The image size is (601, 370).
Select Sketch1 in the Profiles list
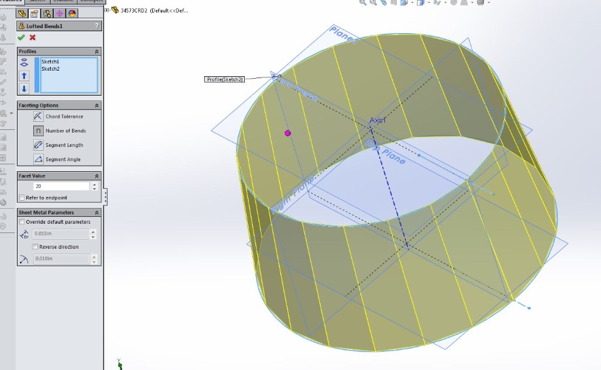click(50, 62)
